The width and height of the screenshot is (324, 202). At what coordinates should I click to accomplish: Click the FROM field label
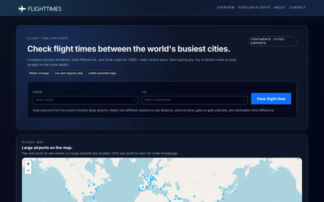point(38,92)
